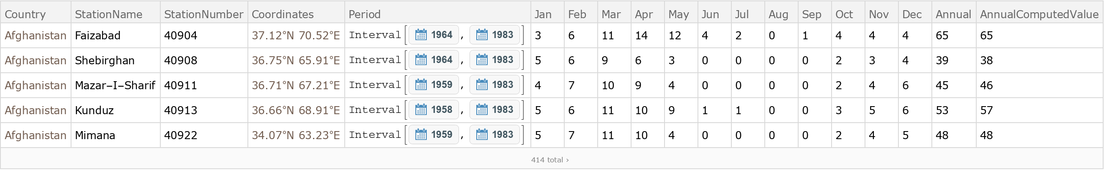Select the Country column header

(x=25, y=14)
